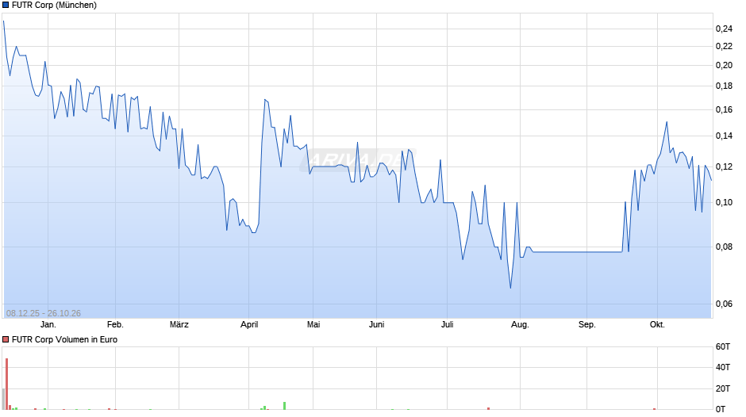The width and height of the screenshot is (746, 417).
Task: Click the date range '08.12.25 - 26.10.26'
Action: pyautogui.click(x=44, y=313)
